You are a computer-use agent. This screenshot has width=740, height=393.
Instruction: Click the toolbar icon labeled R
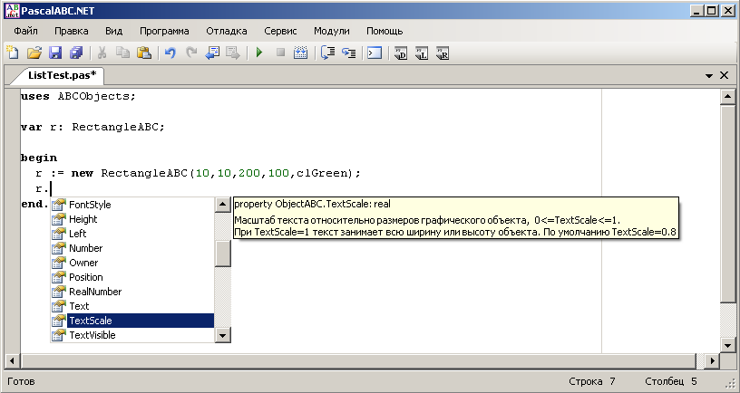pos(443,53)
